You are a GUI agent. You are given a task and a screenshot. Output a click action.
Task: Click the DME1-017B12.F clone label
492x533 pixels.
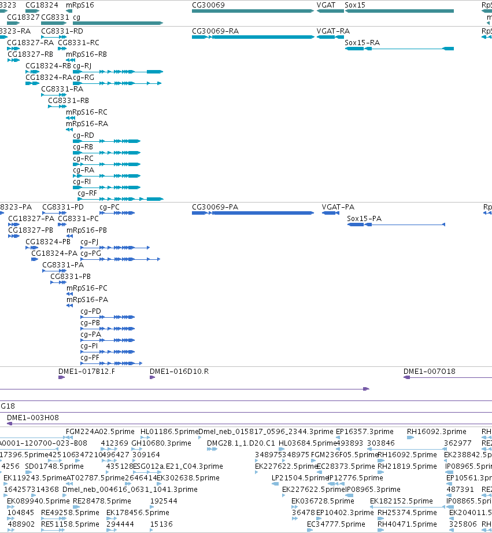[87, 371]
